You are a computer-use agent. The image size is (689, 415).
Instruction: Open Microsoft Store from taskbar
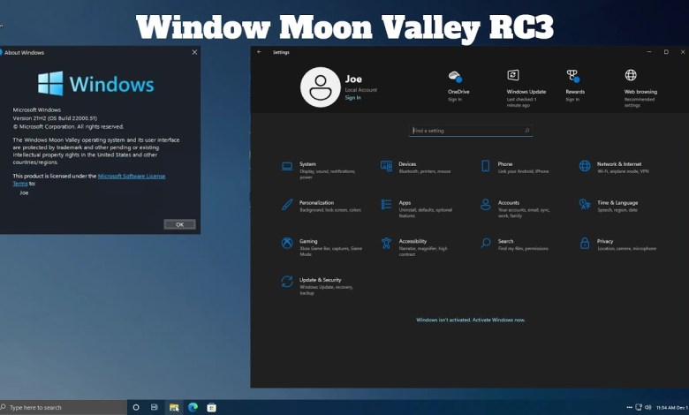212,408
